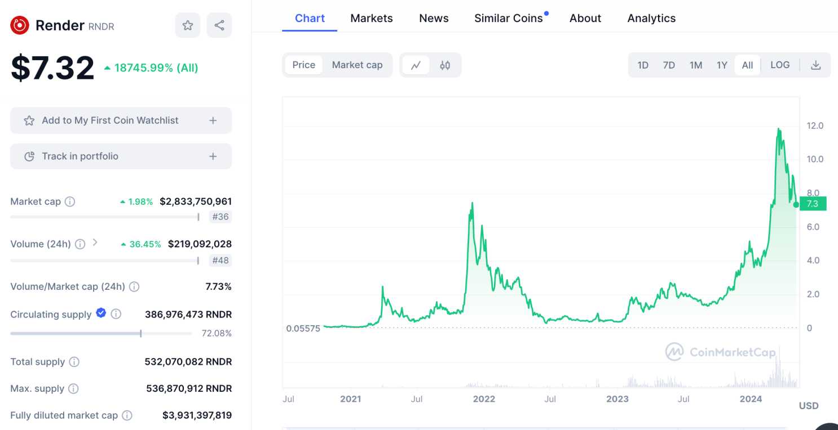Expand Volume (24h) chevron arrow
Image resolution: width=838 pixels, height=430 pixels.
pos(95,243)
